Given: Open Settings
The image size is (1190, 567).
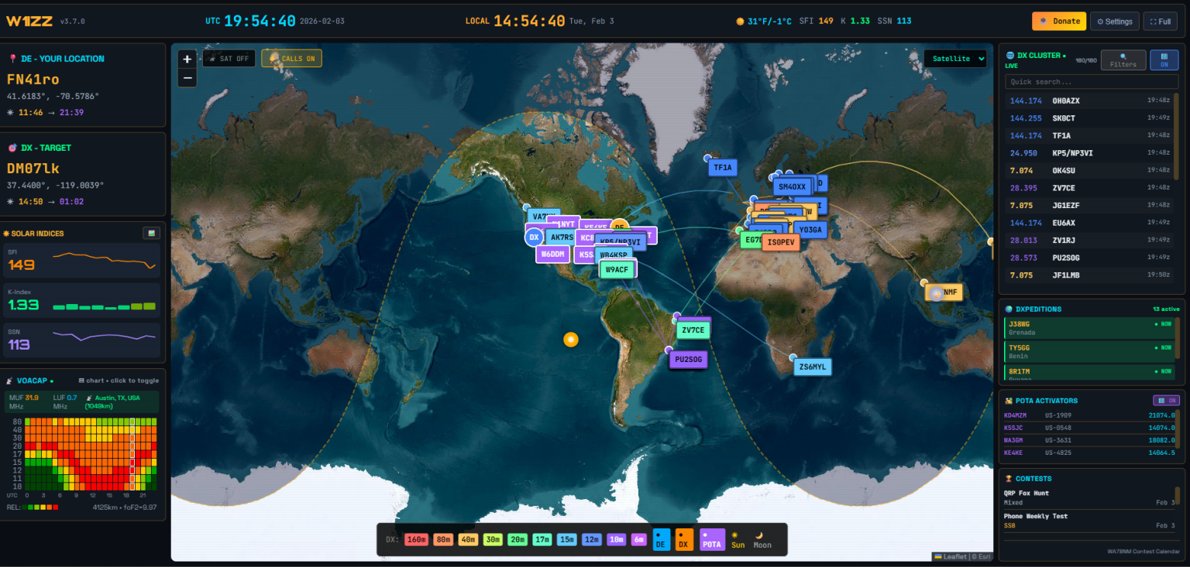Looking at the screenshot, I should pyautogui.click(x=1114, y=21).
